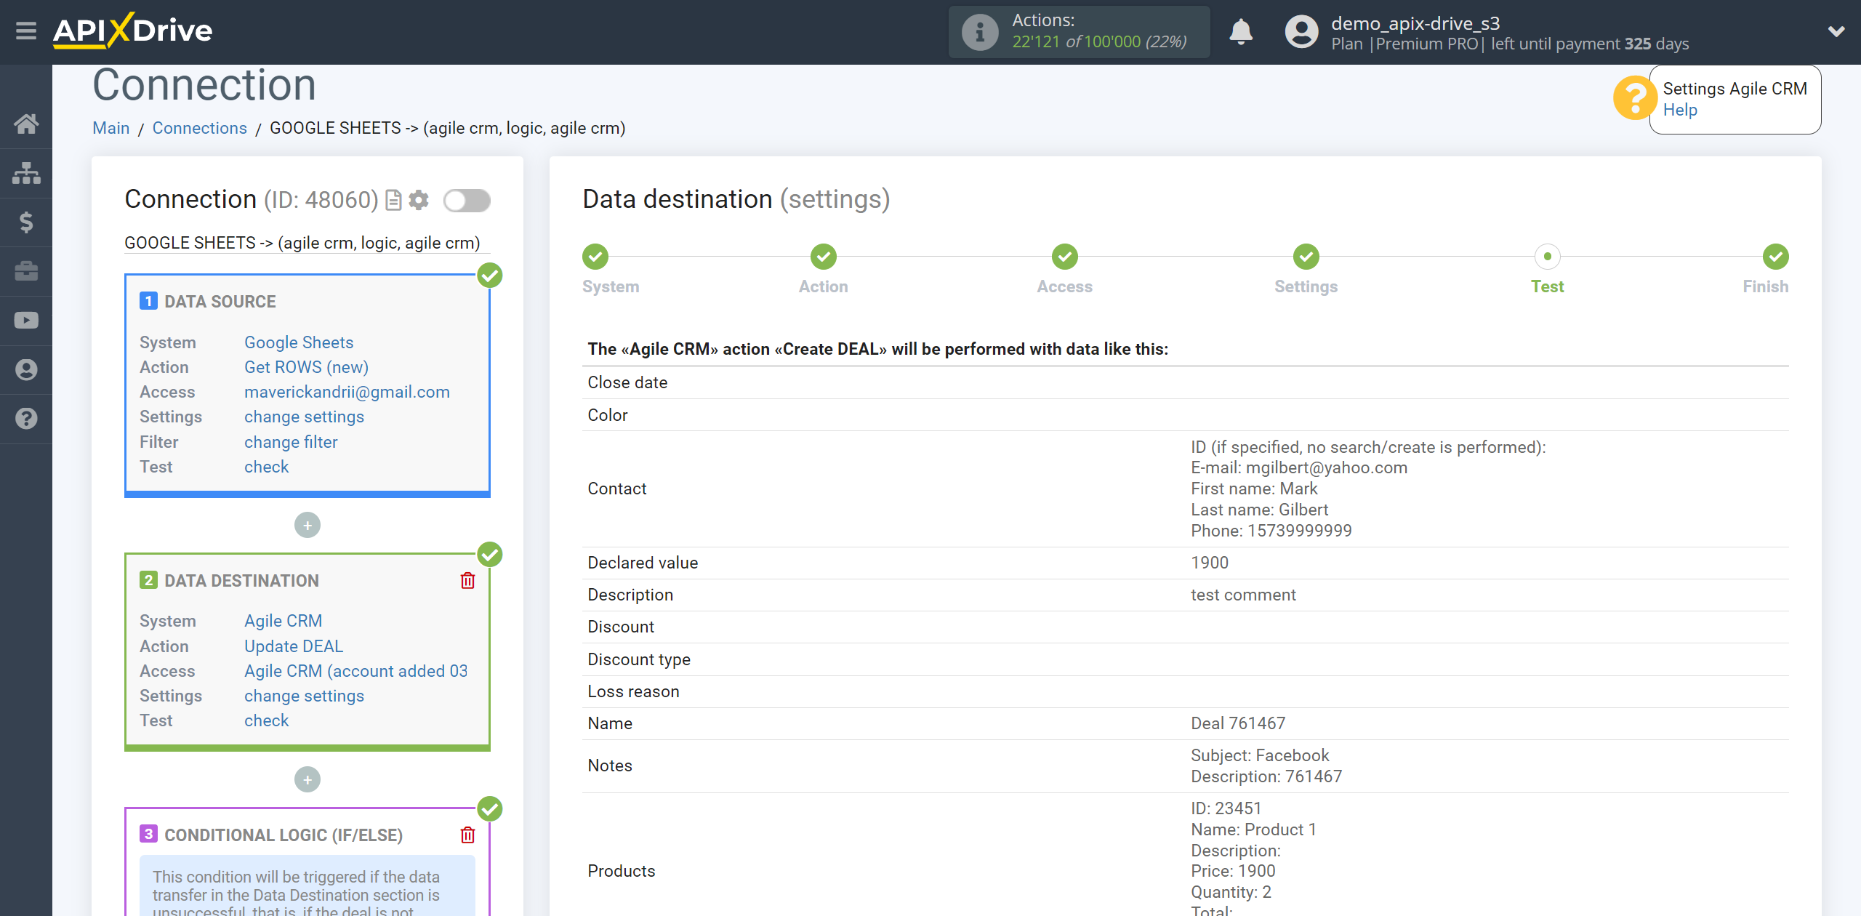Change settings in Data Source block
1861x916 pixels.
pyautogui.click(x=304, y=417)
